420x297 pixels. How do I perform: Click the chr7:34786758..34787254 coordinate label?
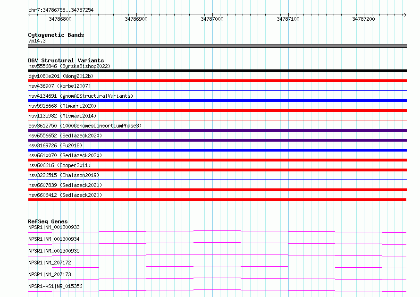point(61,10)
